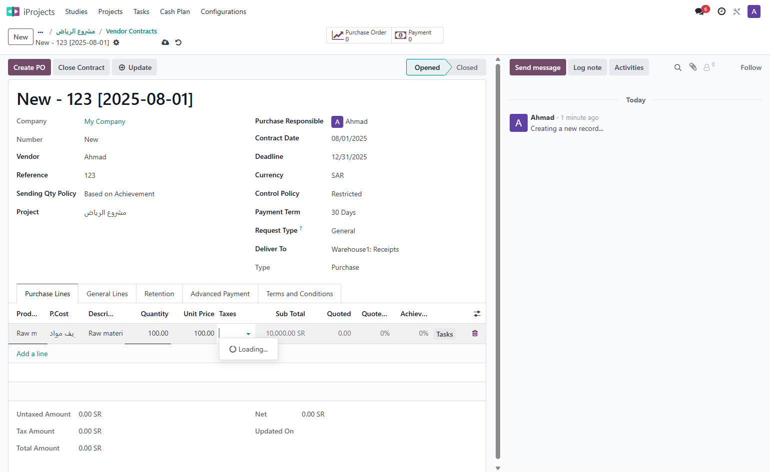
Task: Open optional columns settings icon in table header
Action: [x=477, y=314]
